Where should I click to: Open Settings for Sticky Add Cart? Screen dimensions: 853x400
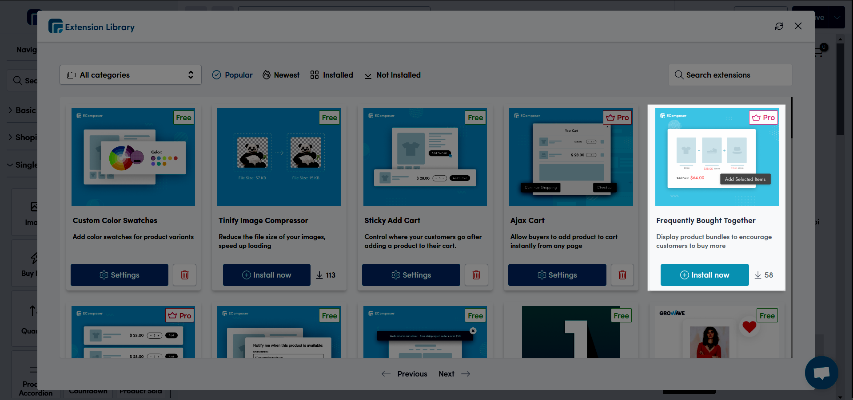(411, 275)
